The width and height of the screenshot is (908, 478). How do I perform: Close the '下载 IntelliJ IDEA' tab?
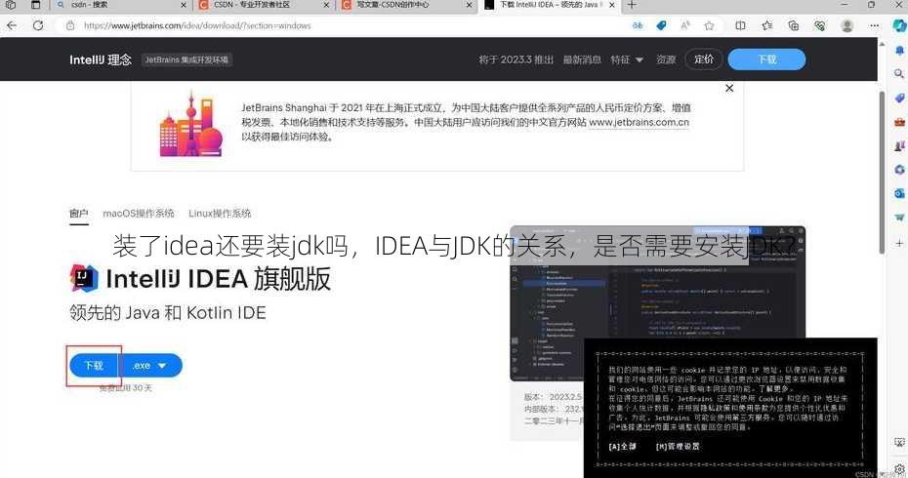tap(611, 5)
